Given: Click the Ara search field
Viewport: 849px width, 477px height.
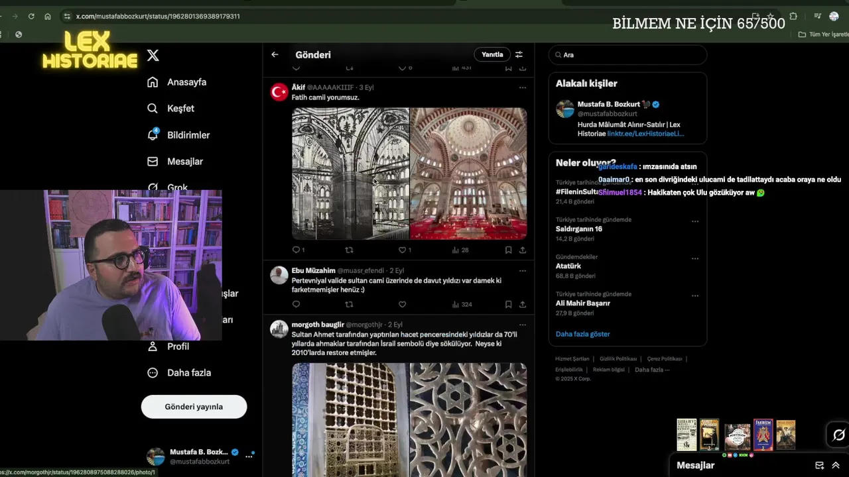Looking at the screenshot, I should [x=627, y=55].
